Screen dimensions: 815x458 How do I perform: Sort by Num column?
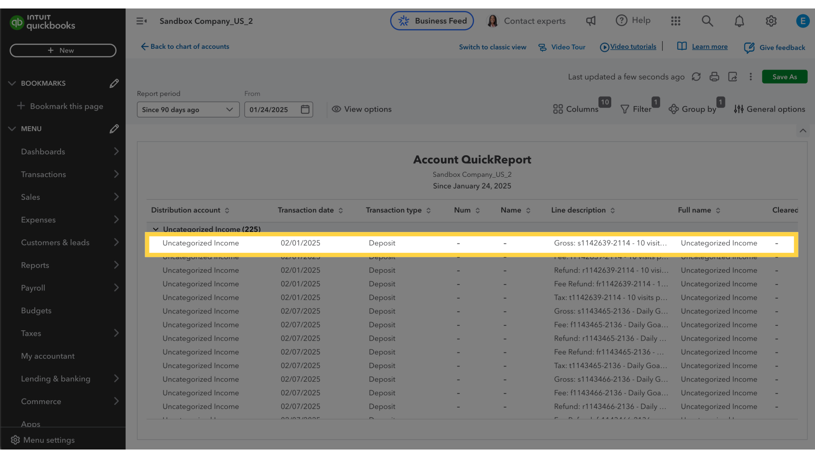478,210
